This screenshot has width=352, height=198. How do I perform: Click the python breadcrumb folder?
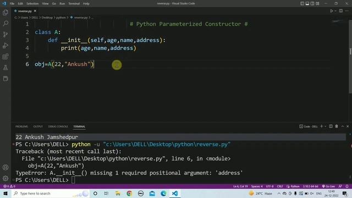[x=61, y=18]
